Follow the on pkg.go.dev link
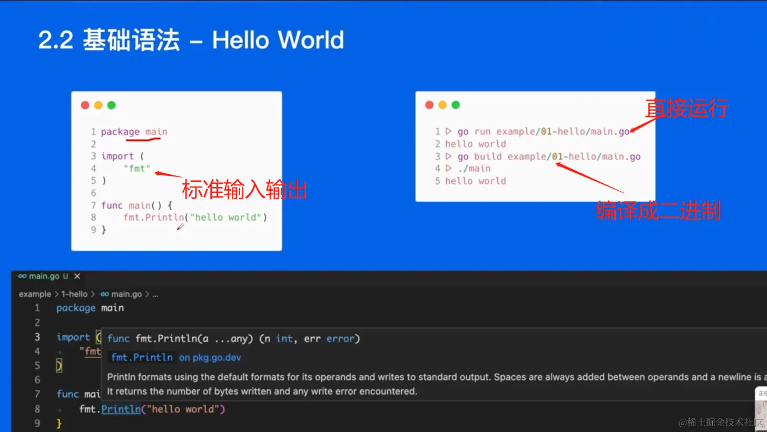Viewport: 767px width, 432px height. point(210,357)
